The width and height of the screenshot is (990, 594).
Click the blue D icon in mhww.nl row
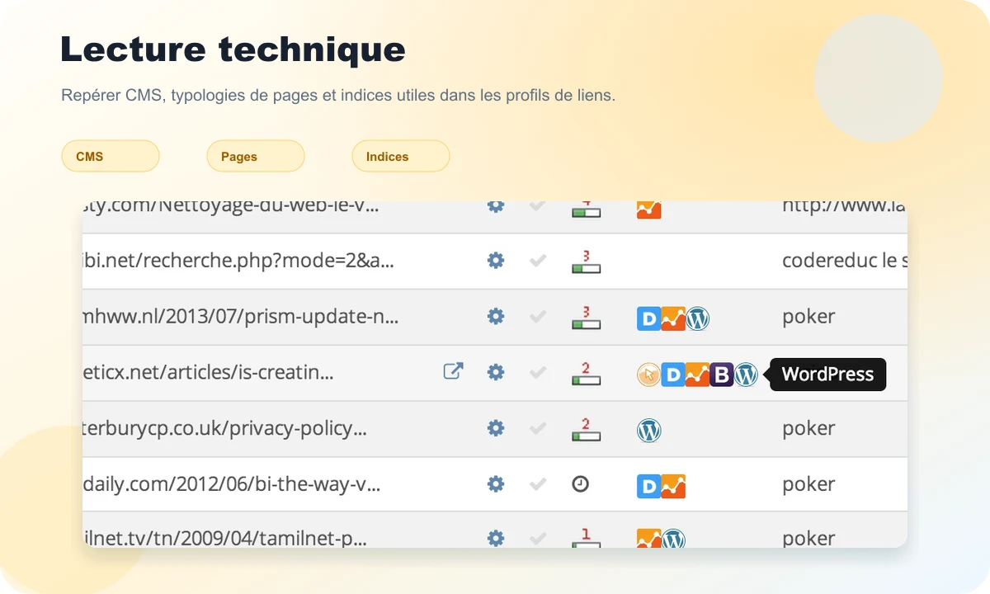649,318
